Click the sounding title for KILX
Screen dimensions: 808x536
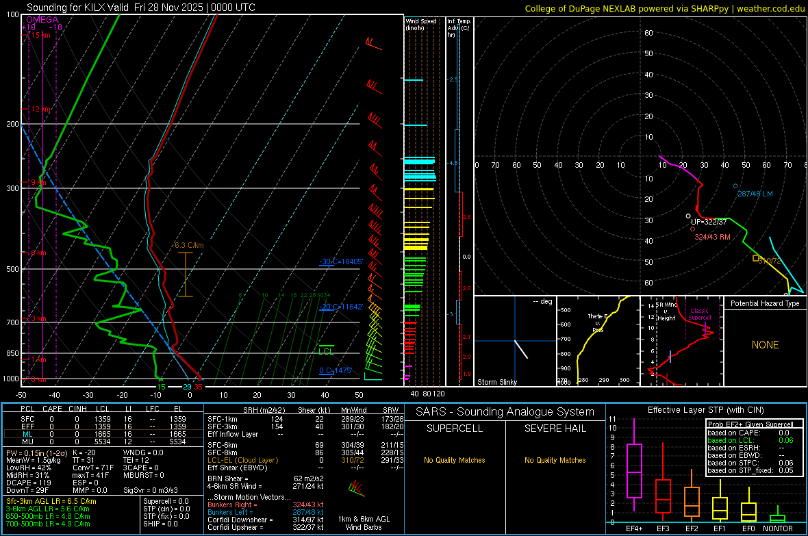[140, 8]
